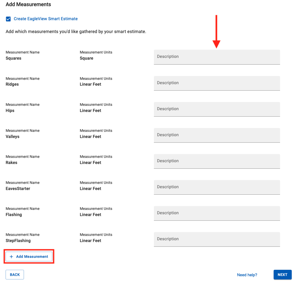Image resolution: width=297 pixels, height=285 pixels.
Task: Click the BACK button
Action: [15, 275]
